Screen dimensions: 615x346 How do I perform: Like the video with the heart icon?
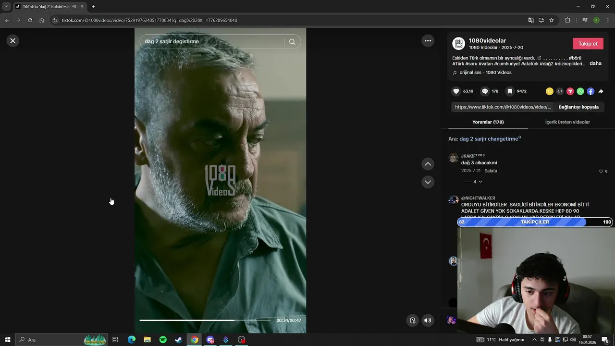456,91
